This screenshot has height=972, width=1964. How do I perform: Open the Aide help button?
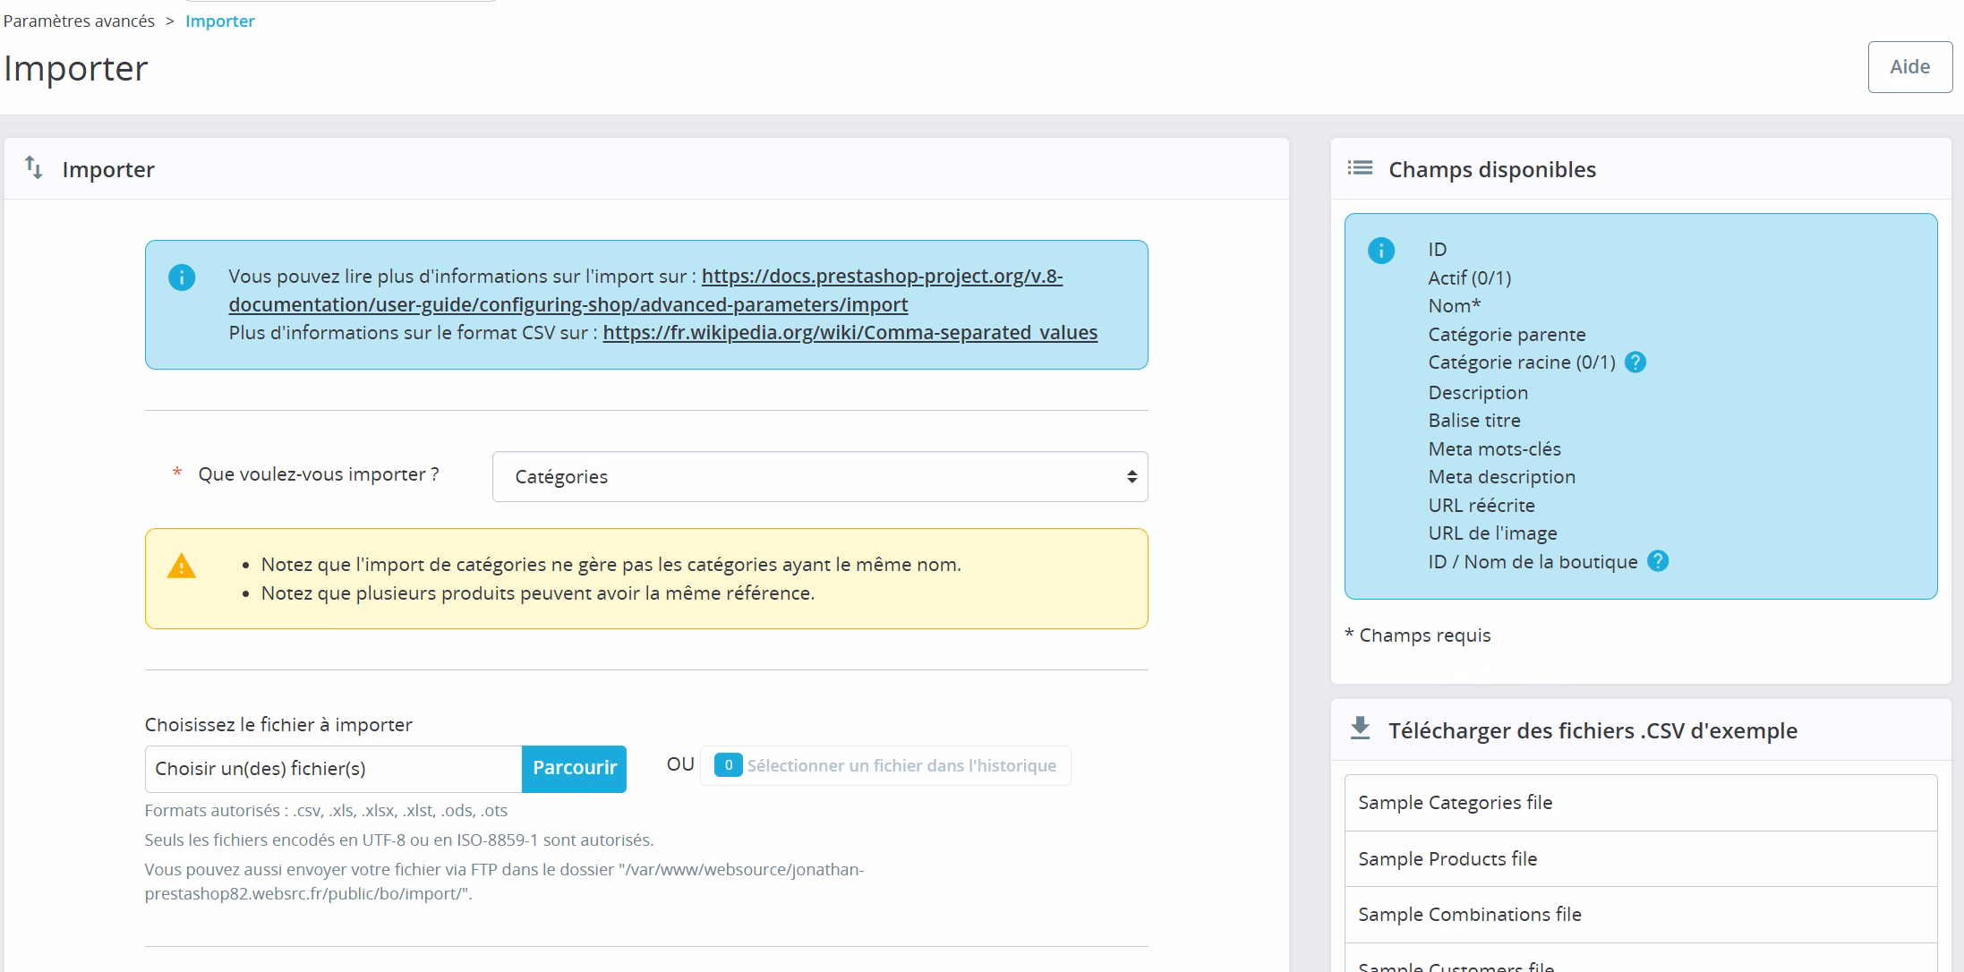coord(1909,67)
